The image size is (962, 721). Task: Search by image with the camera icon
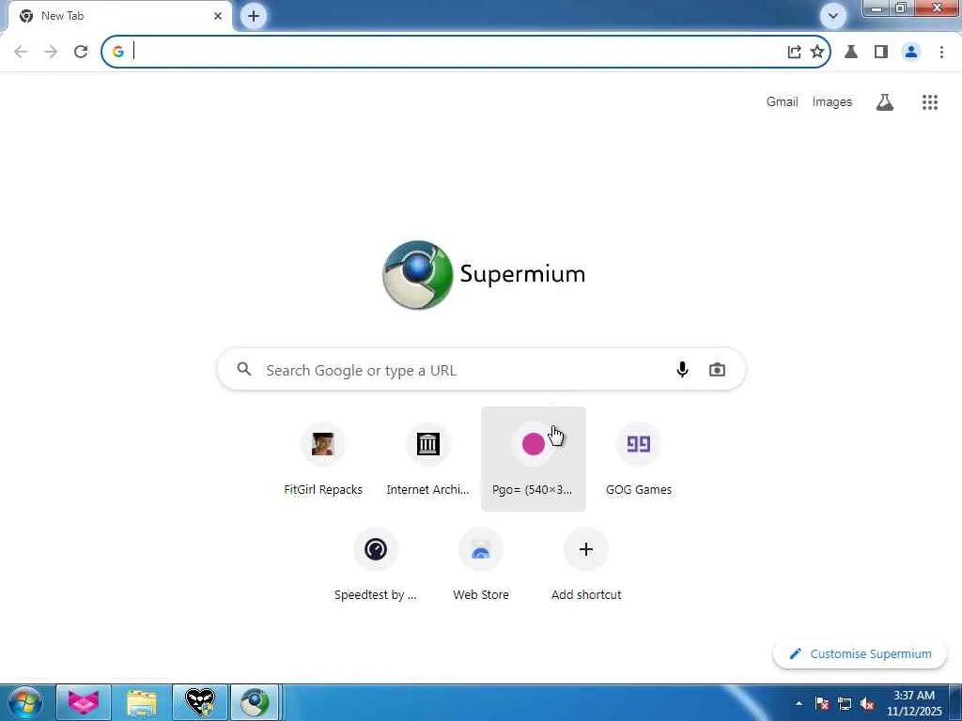pos(717,370)
